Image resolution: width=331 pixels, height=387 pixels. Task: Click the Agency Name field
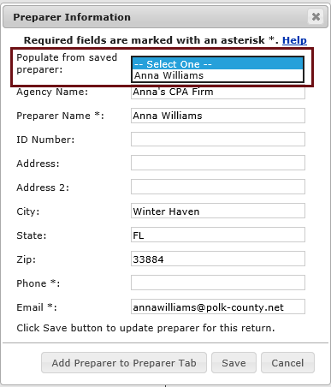tap(218, 92)
